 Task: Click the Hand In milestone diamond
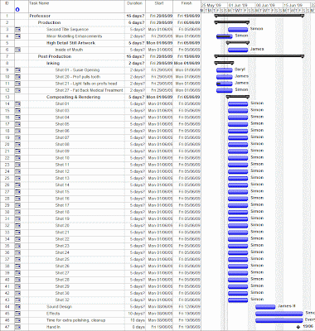(298, 327)
